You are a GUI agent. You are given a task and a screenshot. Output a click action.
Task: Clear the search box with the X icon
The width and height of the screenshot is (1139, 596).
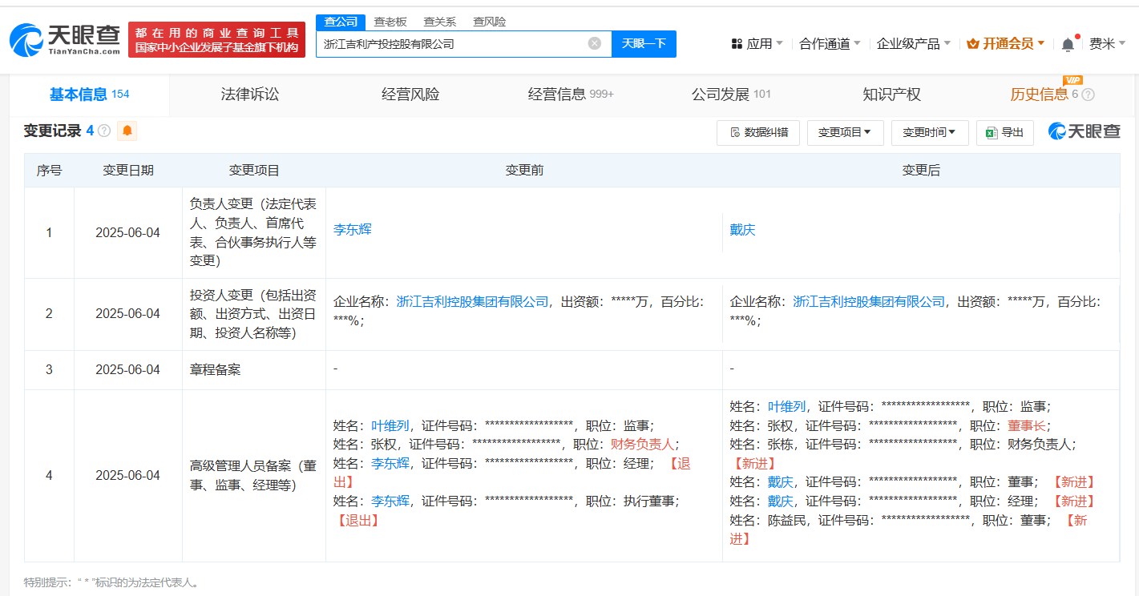pyautogui.click(x=595, y=43)
